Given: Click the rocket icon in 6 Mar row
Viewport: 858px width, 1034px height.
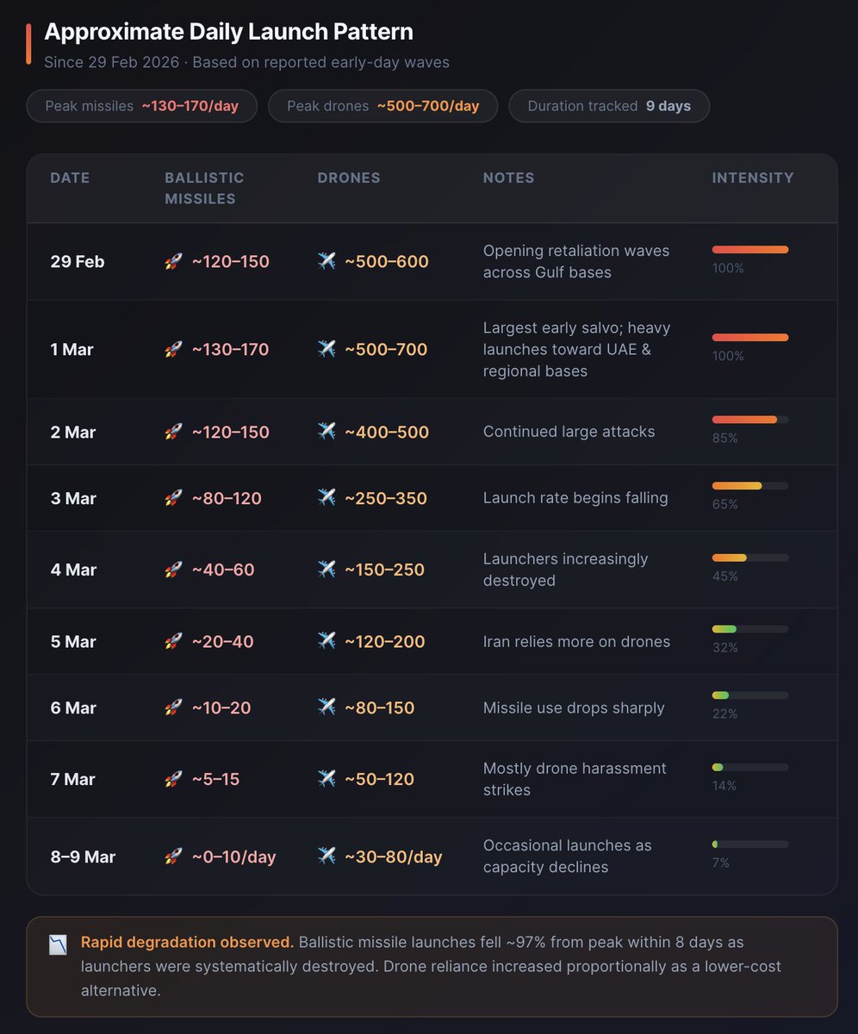Looking at the screenshot, I should click(173, 707).
